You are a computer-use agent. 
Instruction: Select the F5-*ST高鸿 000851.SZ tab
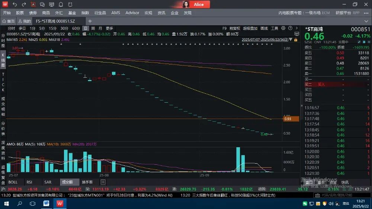(55, 21)
